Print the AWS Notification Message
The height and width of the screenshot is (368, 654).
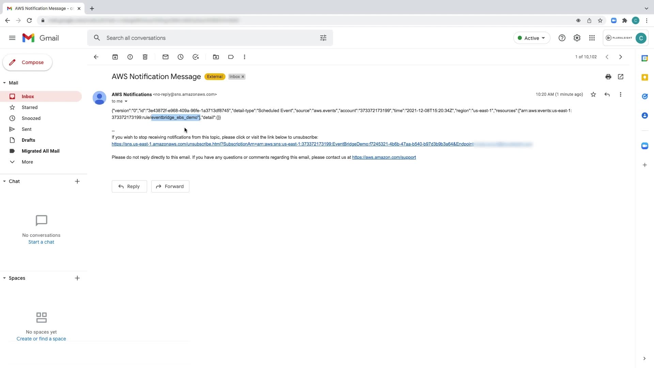608,77
